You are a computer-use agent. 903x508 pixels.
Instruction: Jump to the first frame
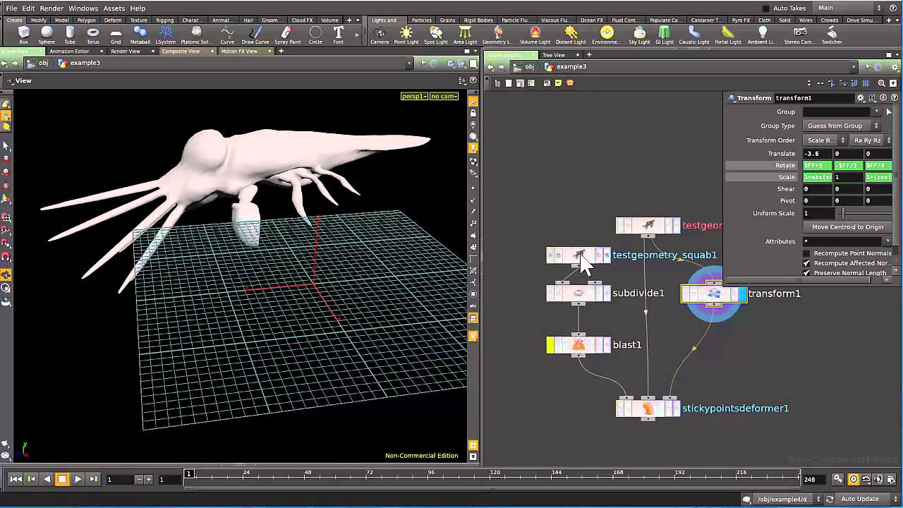tap(16, 479)
